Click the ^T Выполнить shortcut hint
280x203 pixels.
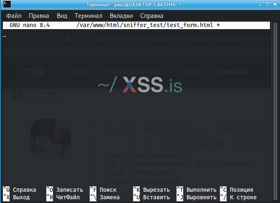197,190
